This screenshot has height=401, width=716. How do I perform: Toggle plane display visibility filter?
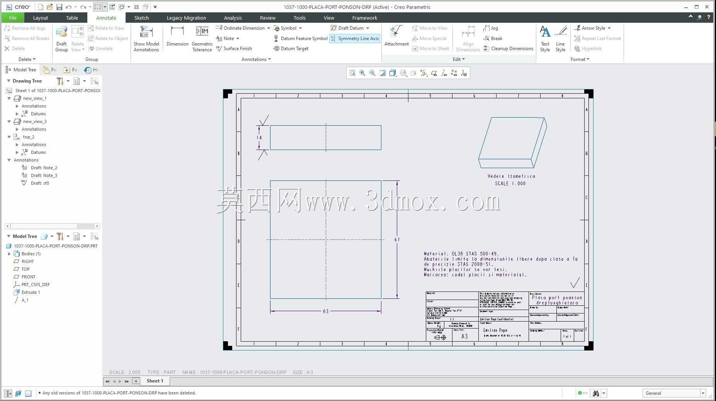434,73
